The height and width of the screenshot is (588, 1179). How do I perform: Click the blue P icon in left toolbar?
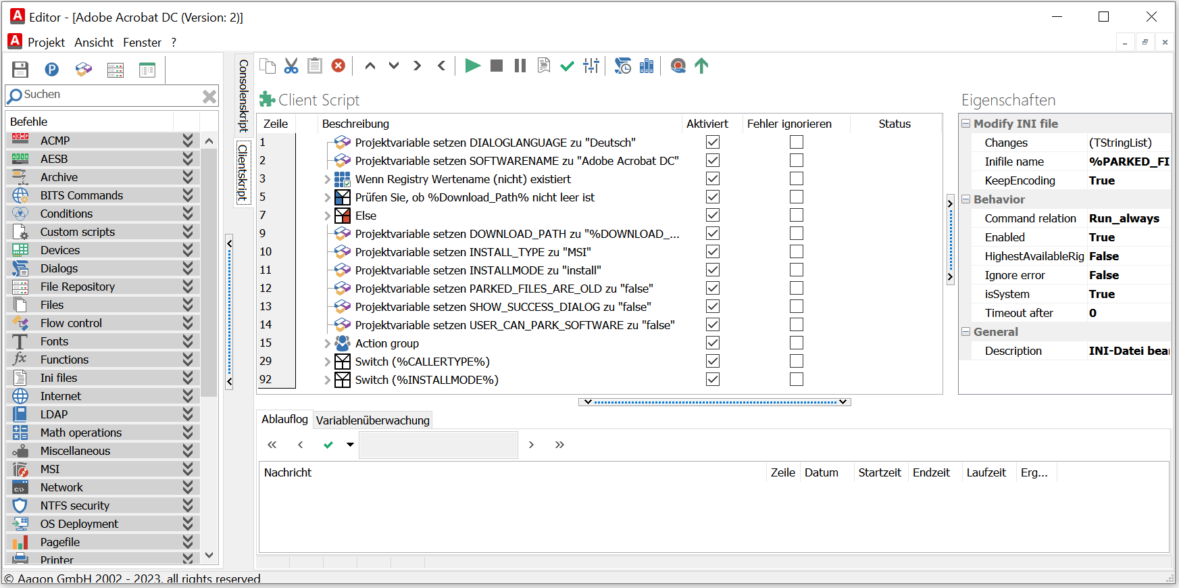pos(51,70)
